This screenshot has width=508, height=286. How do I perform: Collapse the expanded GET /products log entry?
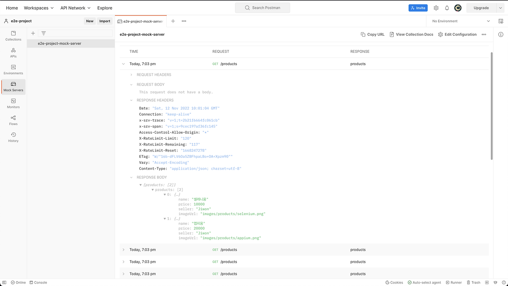tap(123, 64)
